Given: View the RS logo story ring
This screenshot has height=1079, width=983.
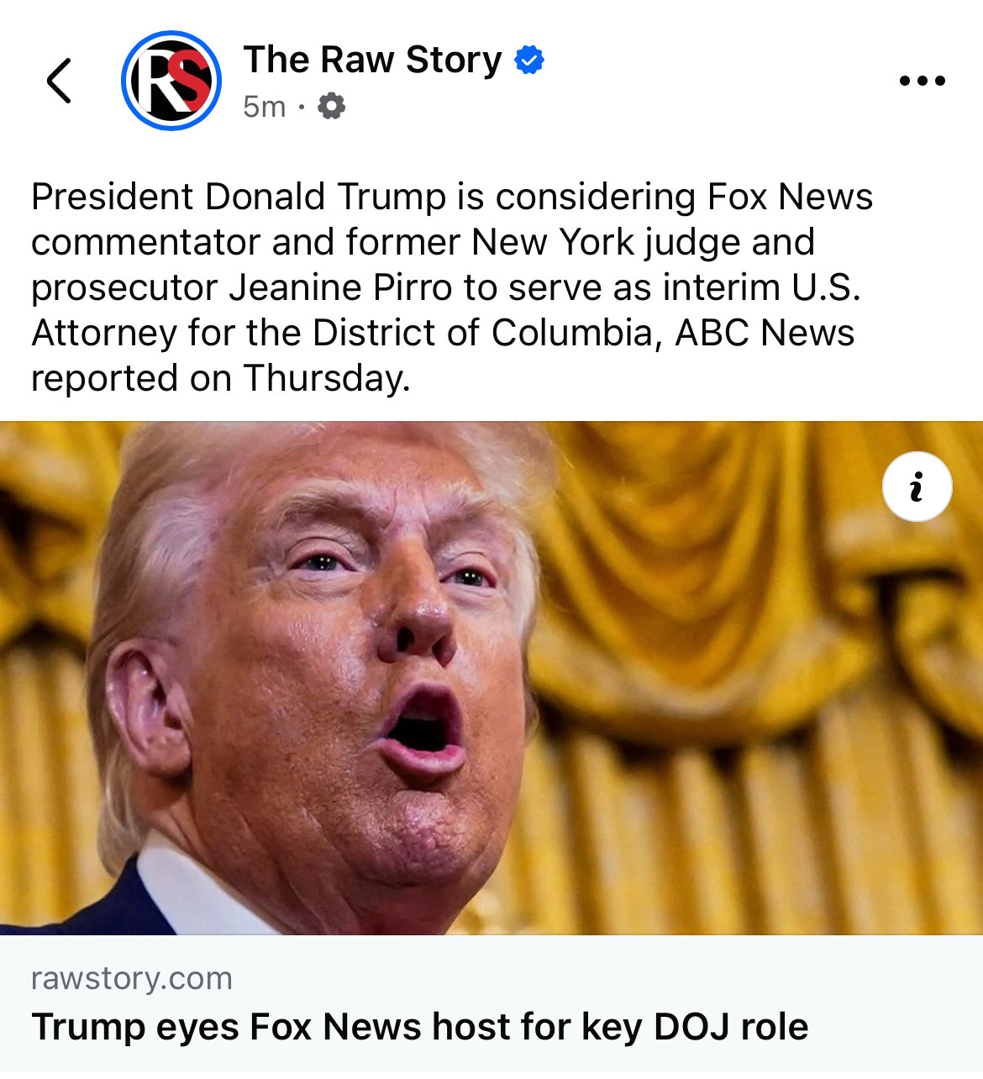Looking at the screenshot, I should (171, 81).
